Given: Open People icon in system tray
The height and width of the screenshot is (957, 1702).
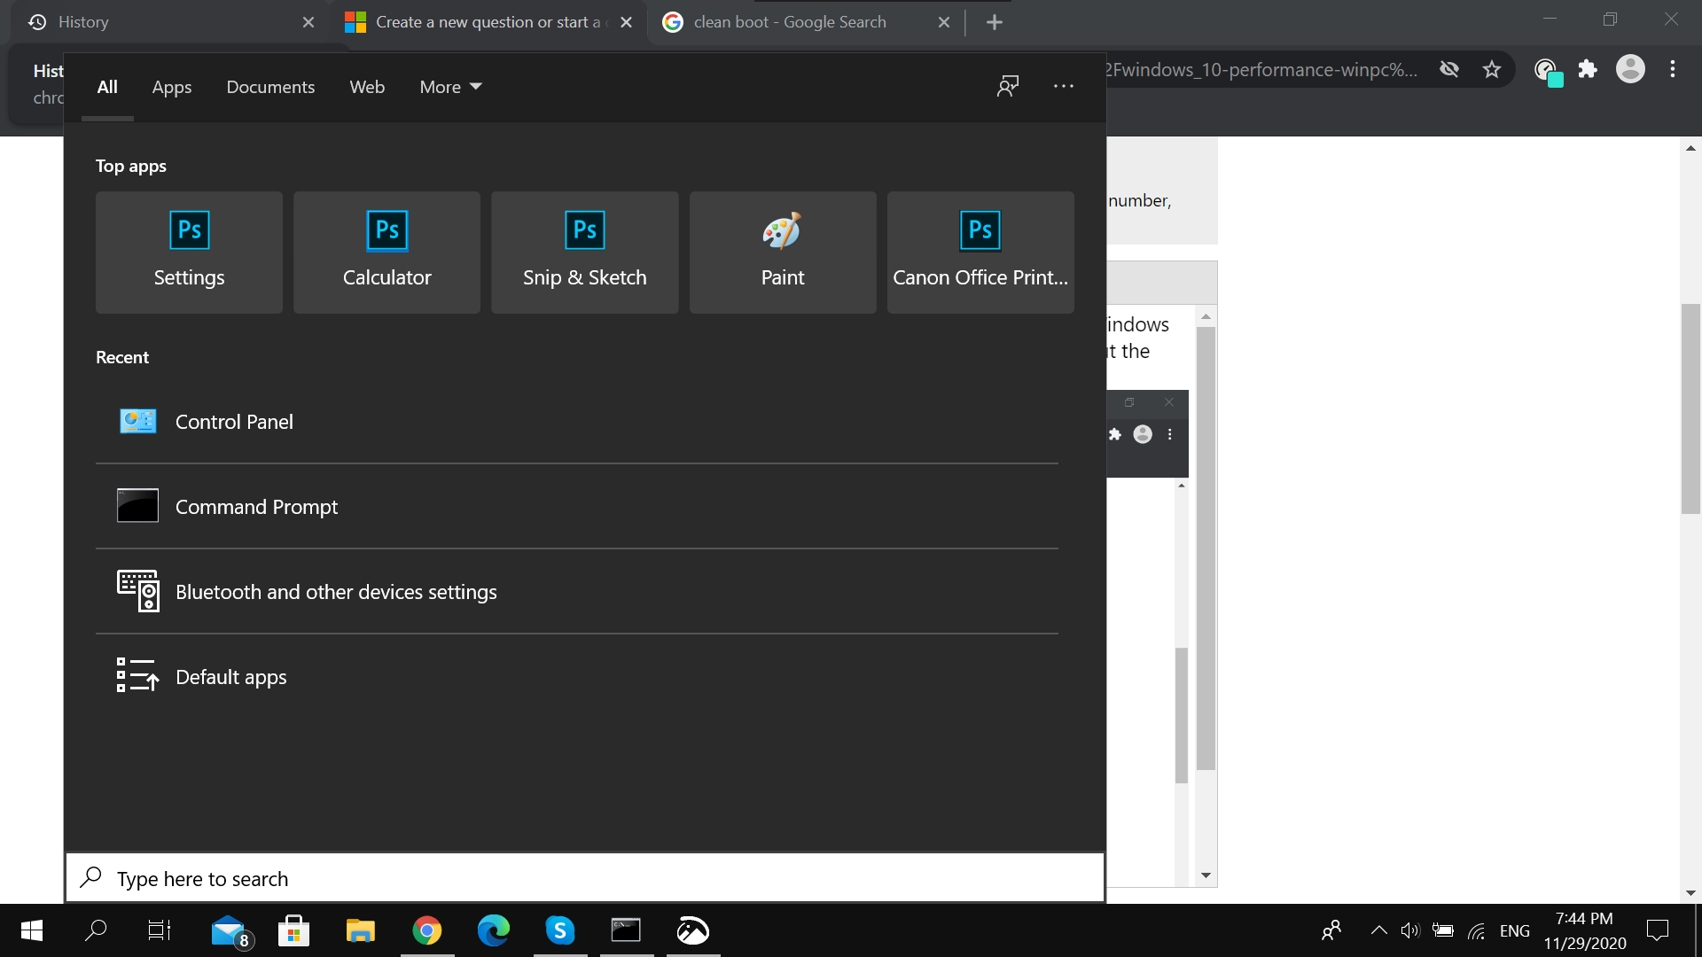Looking at the screenshot, I should (1331, 930).
